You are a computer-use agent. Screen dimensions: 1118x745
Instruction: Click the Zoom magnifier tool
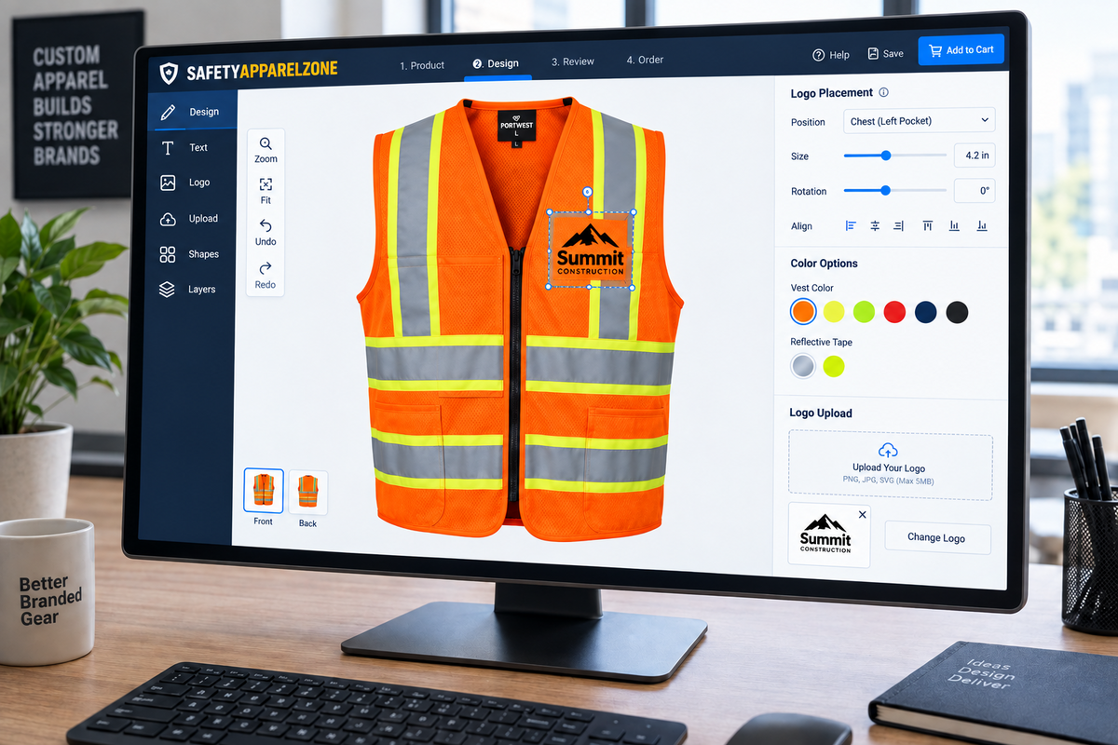[x=266, y=150]
